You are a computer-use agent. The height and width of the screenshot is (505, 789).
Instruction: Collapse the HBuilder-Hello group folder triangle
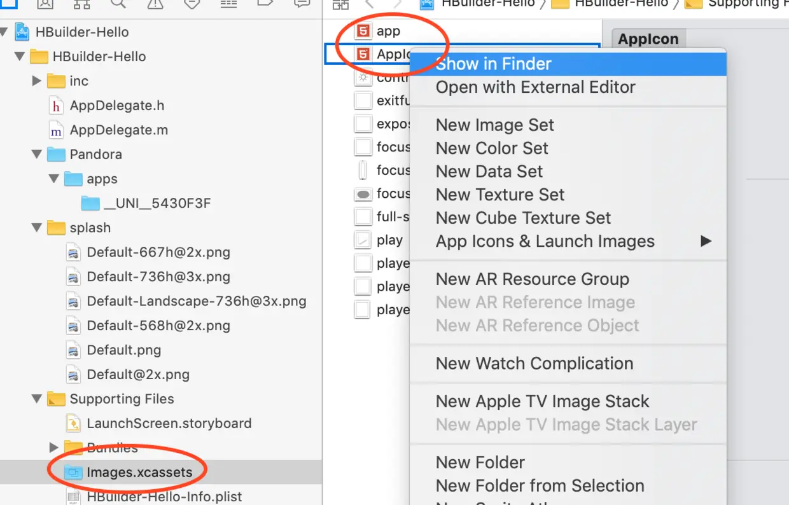19,57
